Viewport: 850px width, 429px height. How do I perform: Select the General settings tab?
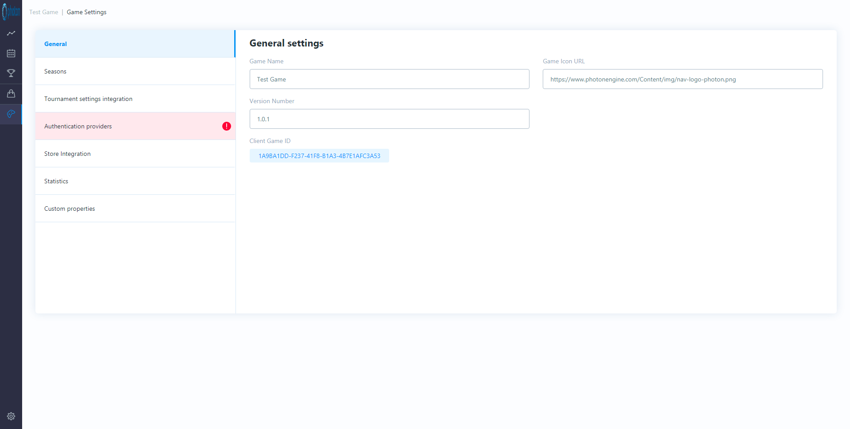[x=56, y=44]
